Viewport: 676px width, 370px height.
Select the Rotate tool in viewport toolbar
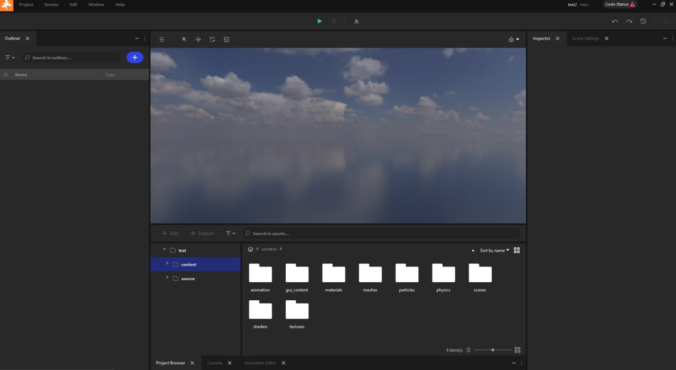212,40
